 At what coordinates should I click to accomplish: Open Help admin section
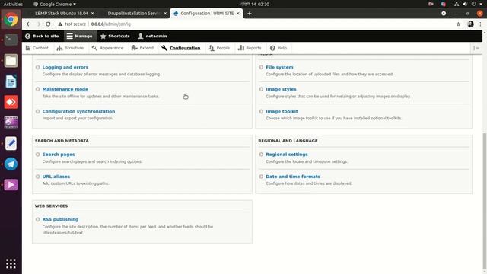coord(279,48)
